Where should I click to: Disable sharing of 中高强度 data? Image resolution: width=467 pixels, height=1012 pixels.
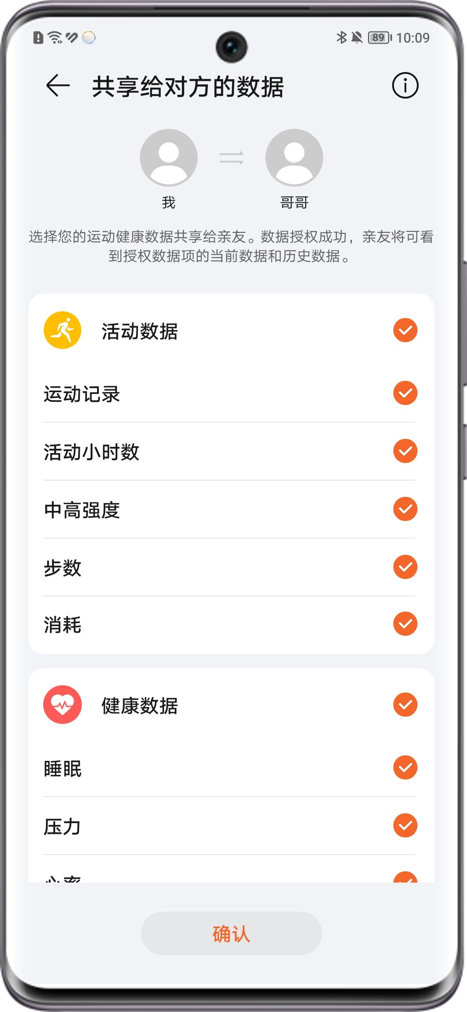tap(405, 509)
